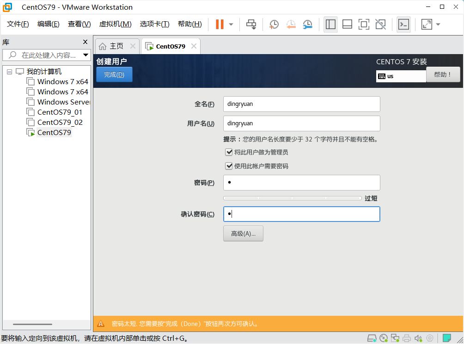Toggle 将此用户做为管理员 checkbox
The image size is (464, 344).
[229, 152]
